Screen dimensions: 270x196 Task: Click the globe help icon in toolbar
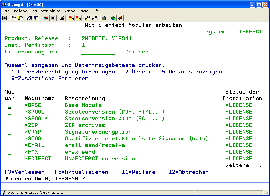113,18
